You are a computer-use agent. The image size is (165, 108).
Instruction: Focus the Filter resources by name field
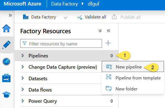[61, 43]
